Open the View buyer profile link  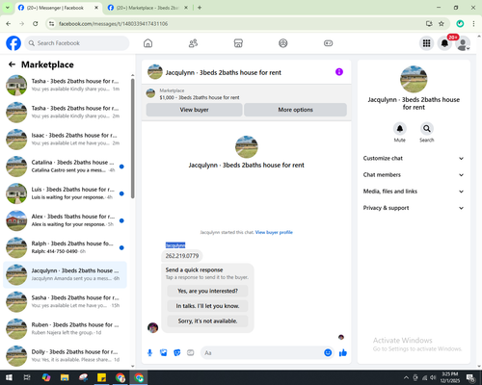[274, 232]
